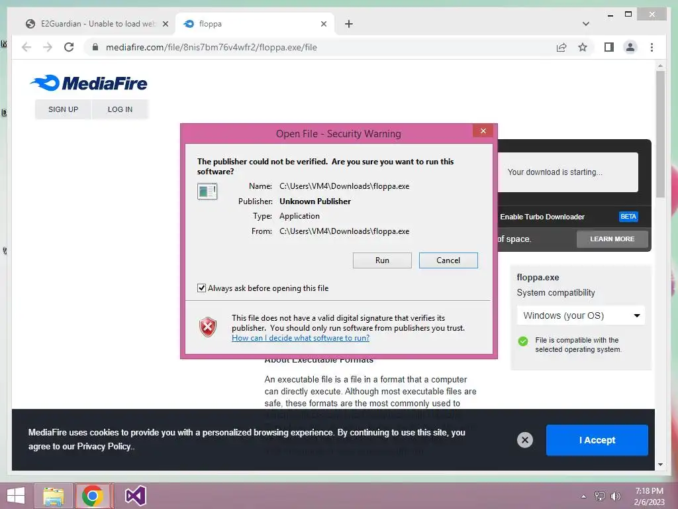Open File Explorer from the taskbar
Viewport: 678px width, 509px height.
pos(53,496)
